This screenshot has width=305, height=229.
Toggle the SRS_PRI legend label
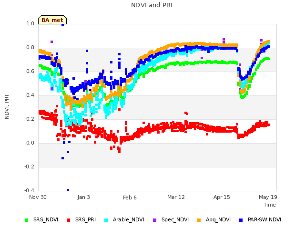86,219
